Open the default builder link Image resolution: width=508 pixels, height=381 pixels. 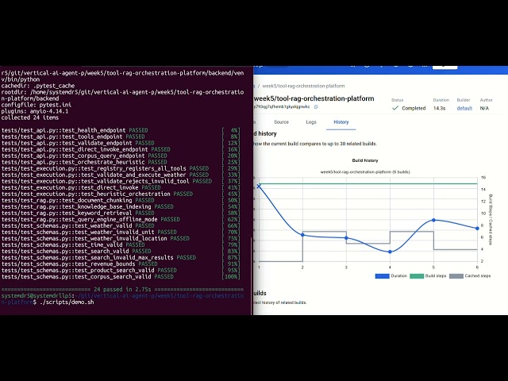click(464, 108)
